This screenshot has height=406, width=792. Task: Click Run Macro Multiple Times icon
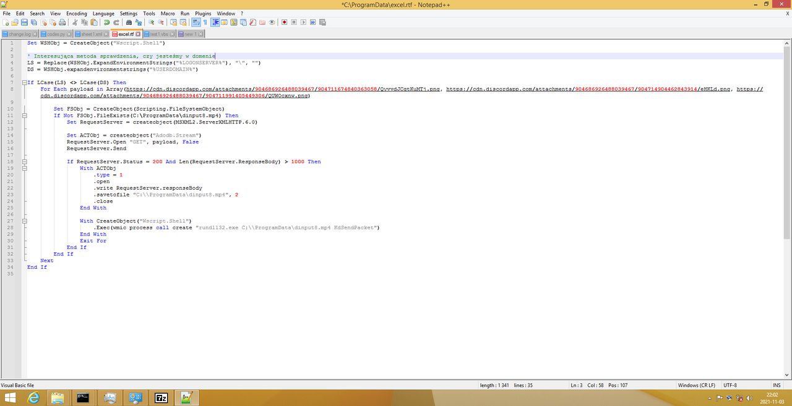tap(312, 22)
